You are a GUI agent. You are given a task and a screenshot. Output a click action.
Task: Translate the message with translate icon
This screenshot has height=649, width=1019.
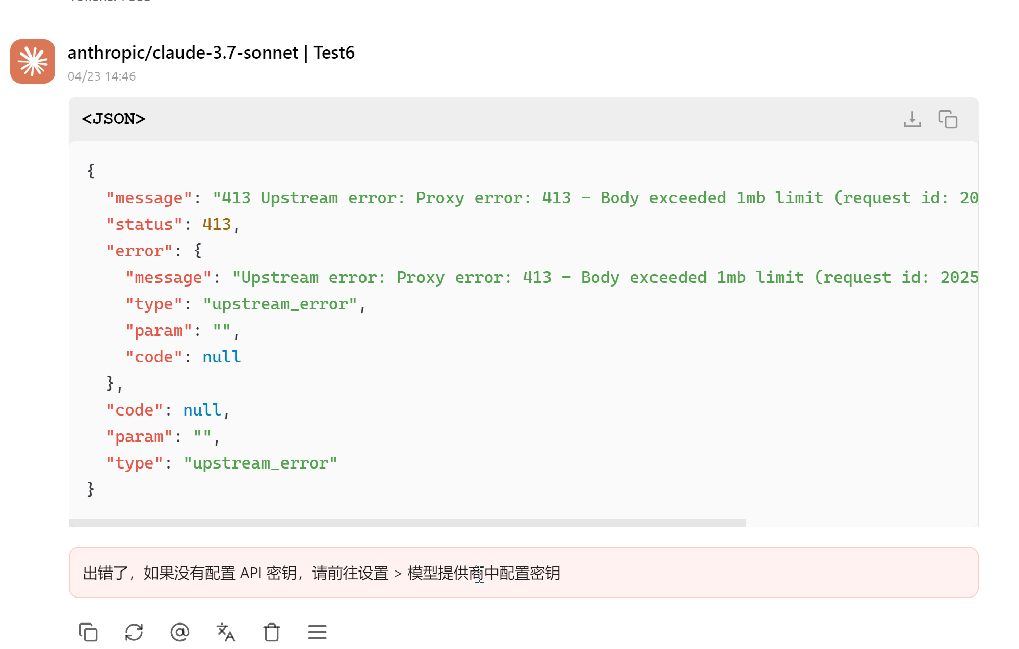pos(225,632)
